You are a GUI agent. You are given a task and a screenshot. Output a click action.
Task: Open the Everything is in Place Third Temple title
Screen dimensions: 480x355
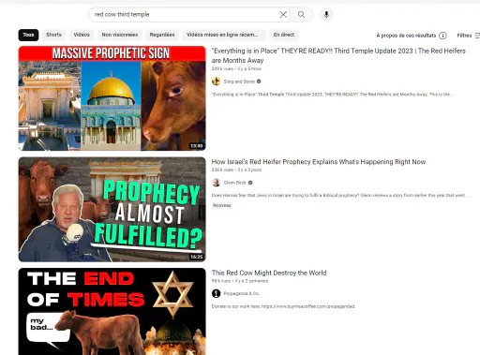[338, 55]
